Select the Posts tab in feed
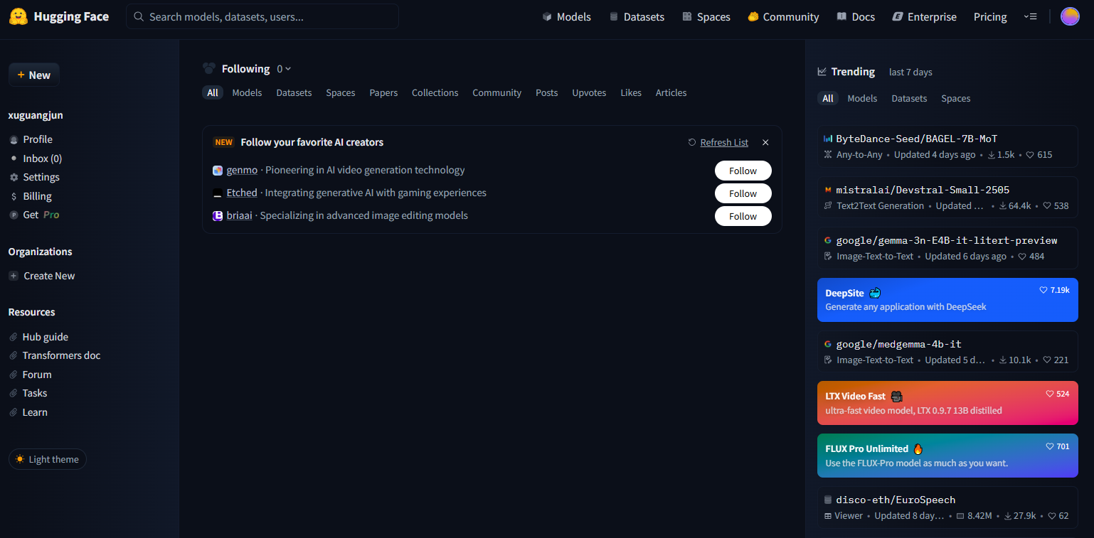The height and width of the screenshot is (538, 1094). [546, 92]
